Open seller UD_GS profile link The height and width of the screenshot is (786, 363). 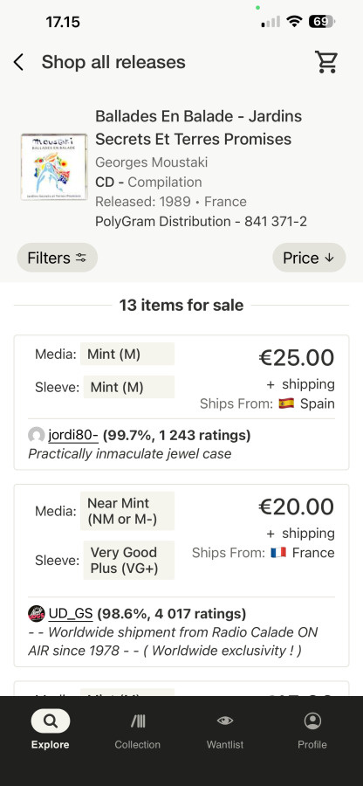point(71,613)
